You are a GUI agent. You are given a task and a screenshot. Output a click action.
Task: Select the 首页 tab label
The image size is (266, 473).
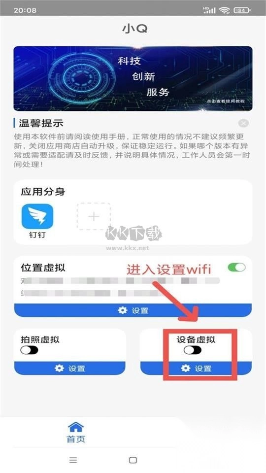point(76,439)
